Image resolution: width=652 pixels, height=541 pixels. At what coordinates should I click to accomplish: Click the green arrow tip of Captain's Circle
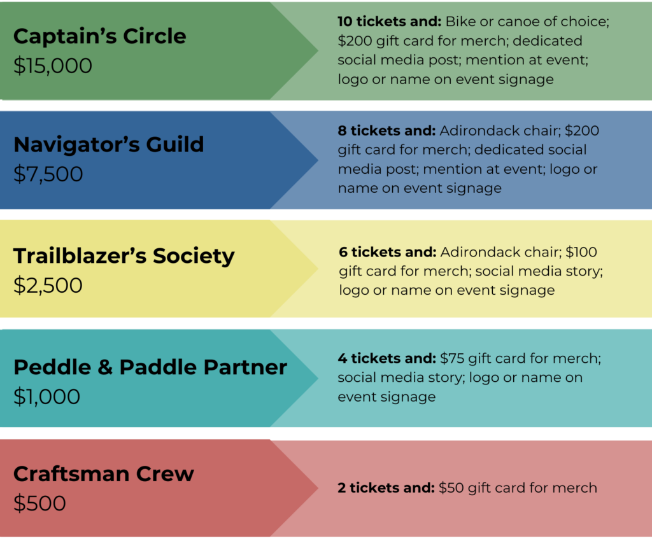tap(306, 51)
